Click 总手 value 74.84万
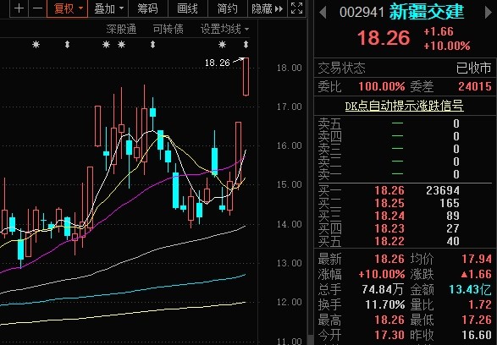Image resolution: width=497 pixels, height=345 pixels. click(383, 289)
